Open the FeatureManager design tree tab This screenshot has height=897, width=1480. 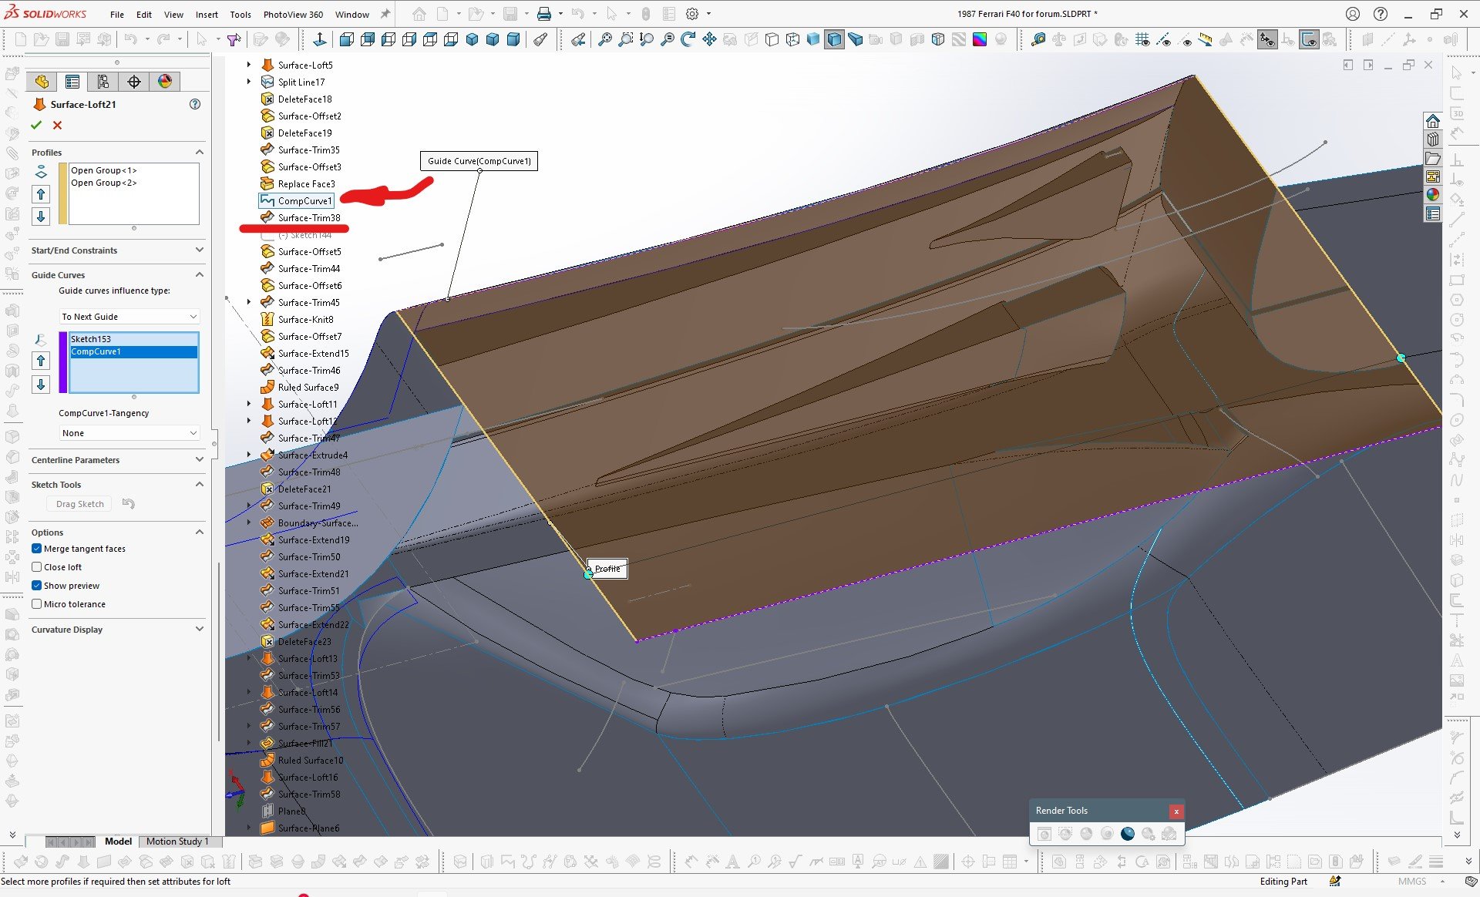click(42, 82)
